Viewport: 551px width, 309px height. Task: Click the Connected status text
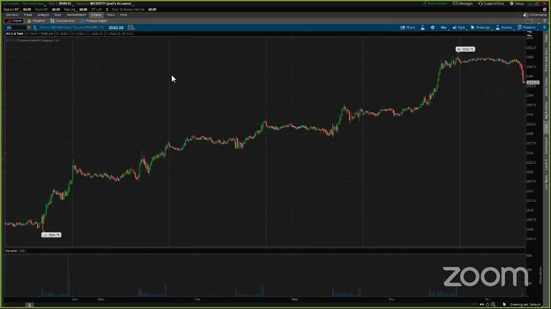click(10, 3)
